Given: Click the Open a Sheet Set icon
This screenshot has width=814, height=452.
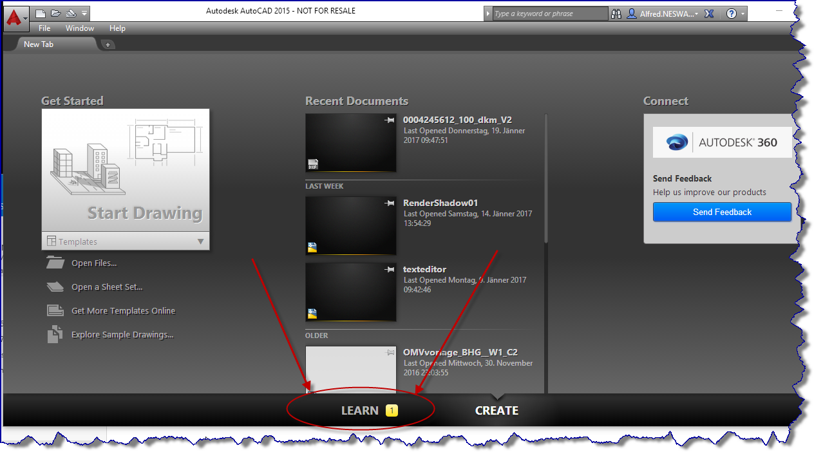Looking at the screenshot, I should click(x=55, y=287).
